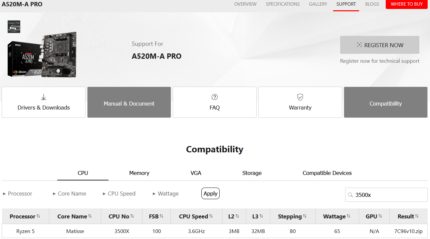Screen dimensions: 430x239
Task: Open the Warranty section
Action: (x=300, y=102)
